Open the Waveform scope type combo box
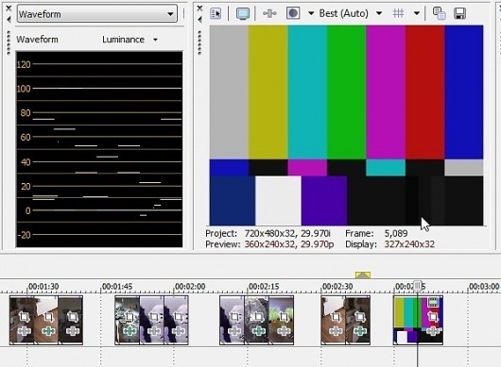 coord(97,14)
